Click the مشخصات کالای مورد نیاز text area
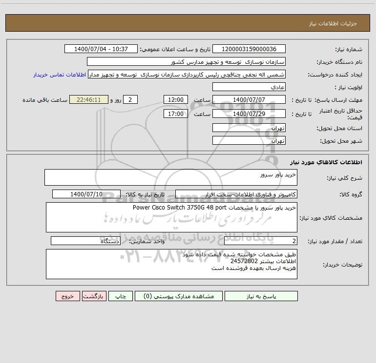 pos(171,217)
